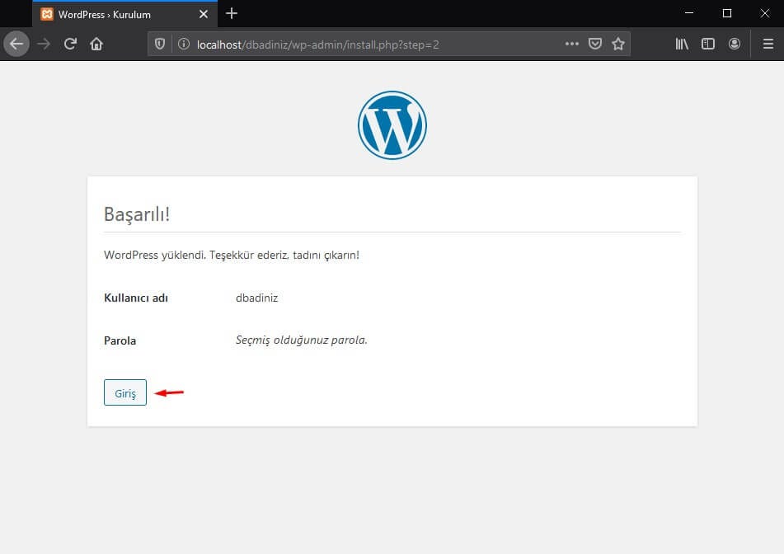784x554 pixels.
Task: Minimize the browser window
Action: tap(689, 13)
